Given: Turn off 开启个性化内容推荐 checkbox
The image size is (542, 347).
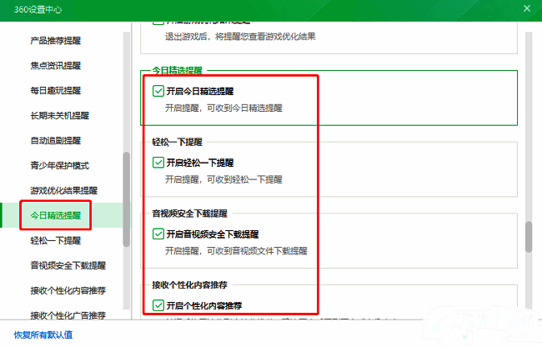Looking at the screenshot, I should [158, 305].
